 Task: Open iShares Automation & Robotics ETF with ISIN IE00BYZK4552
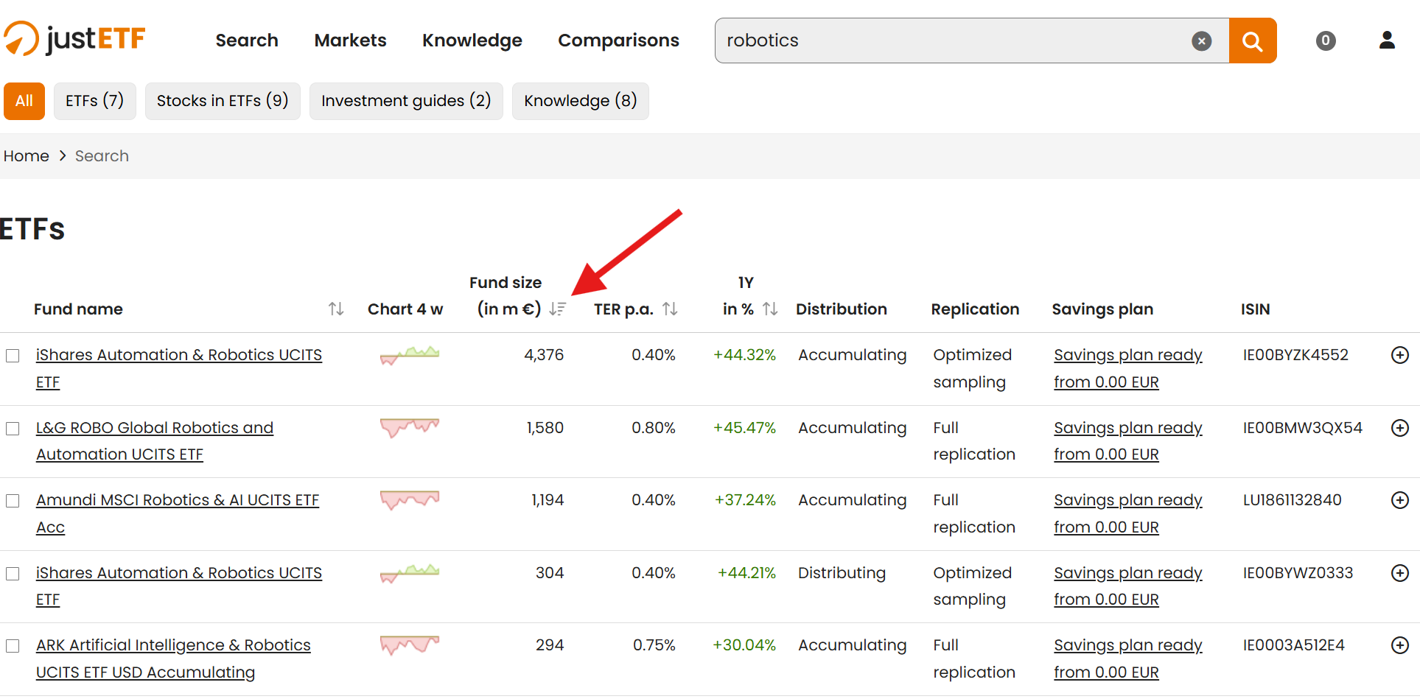tap(179, 368)
